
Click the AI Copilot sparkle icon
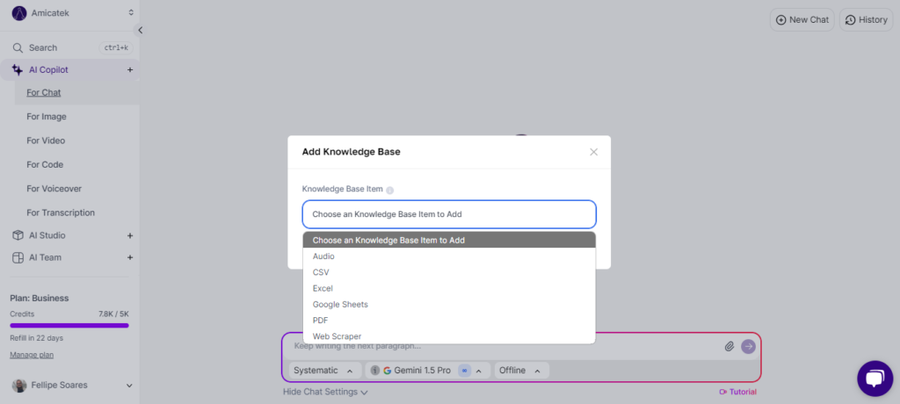coord(18,70)
